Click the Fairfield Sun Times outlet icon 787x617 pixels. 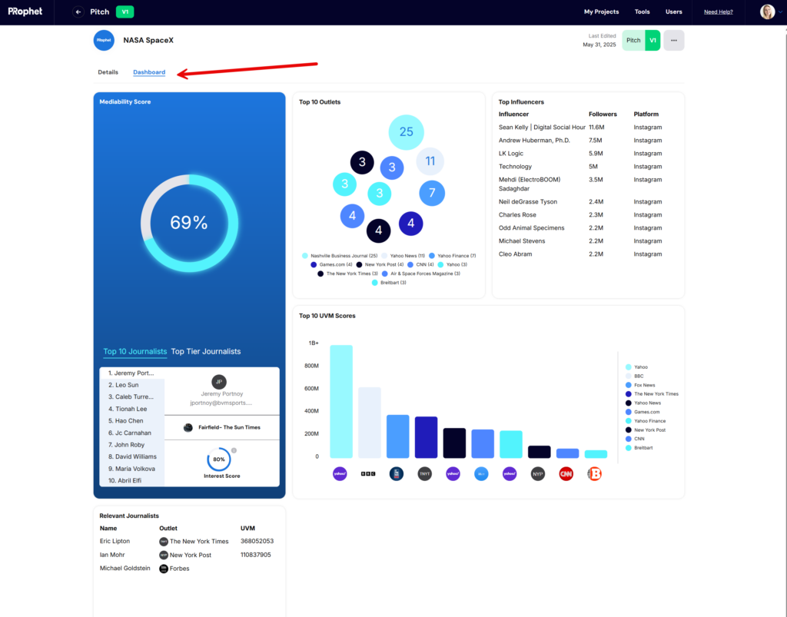(188, 427)
